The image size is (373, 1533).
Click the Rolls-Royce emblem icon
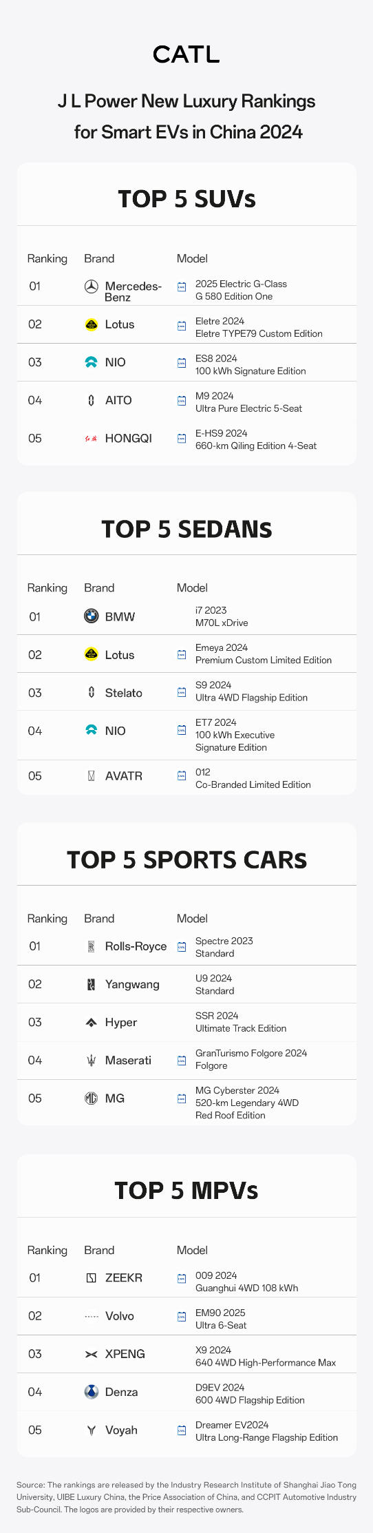tap(91, 946)
